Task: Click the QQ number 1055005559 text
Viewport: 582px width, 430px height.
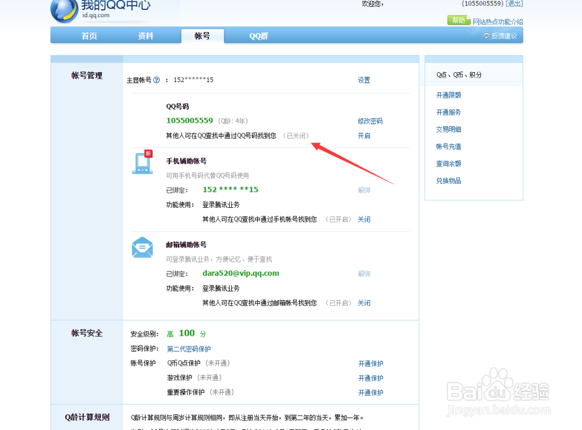Action: (189, 120)
